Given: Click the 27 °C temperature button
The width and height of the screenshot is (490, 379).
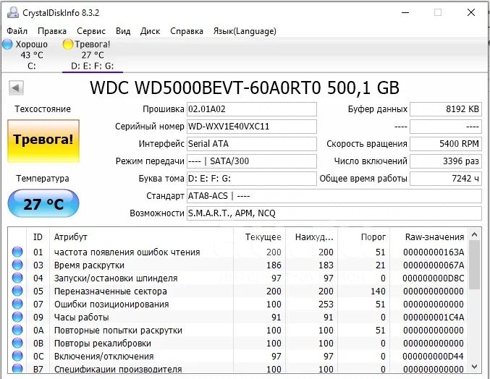Looking at the screenshot, I should 43,203.
